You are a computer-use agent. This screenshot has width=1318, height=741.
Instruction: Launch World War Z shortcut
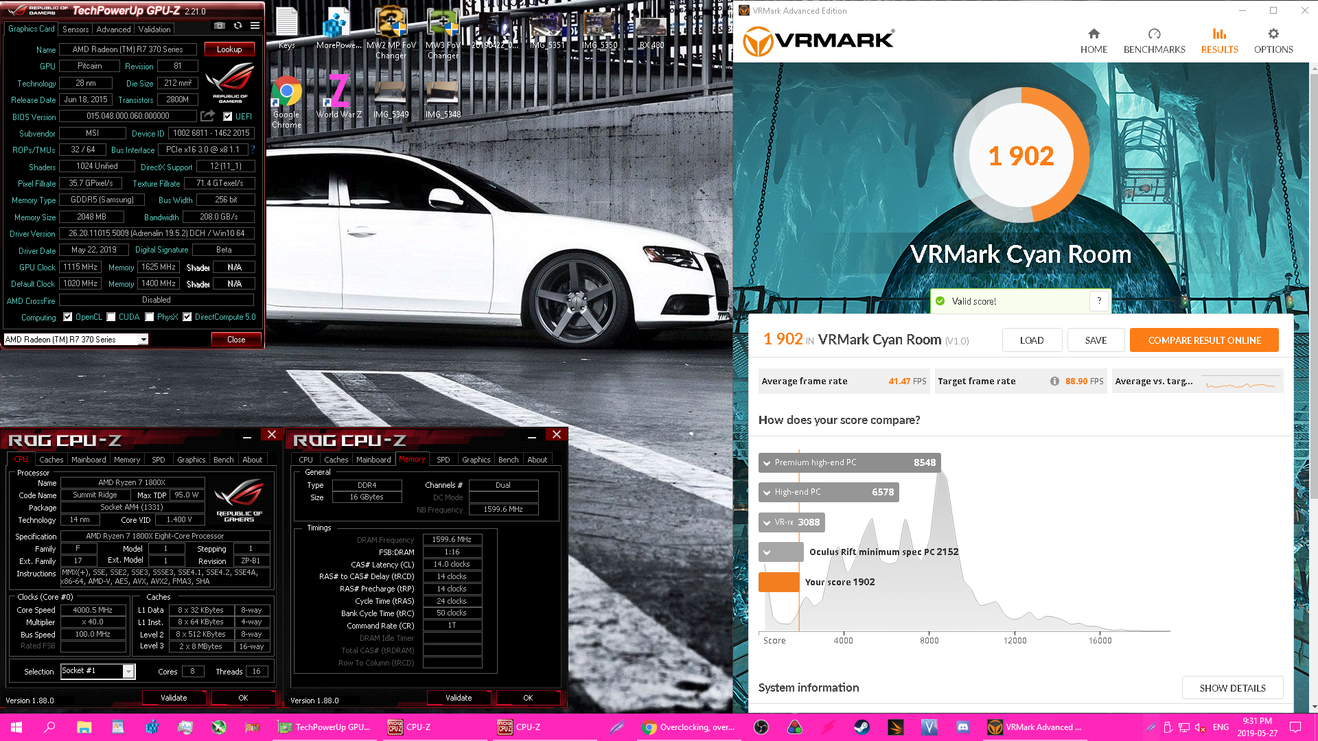point(338,96)
